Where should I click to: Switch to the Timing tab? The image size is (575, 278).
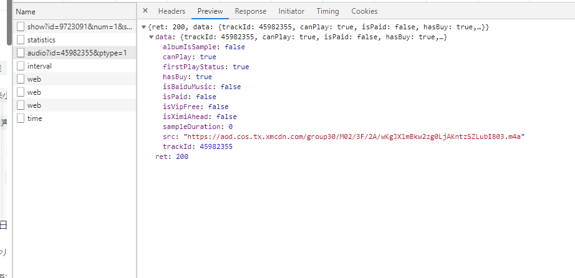327,11
